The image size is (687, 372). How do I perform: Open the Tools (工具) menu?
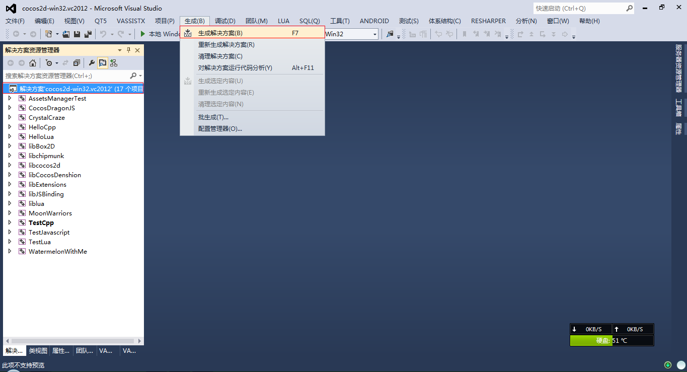(340, 21)
